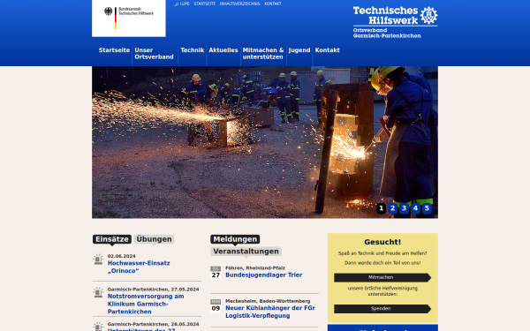Click the Mitmachen button
Image resolution: width=530 pixels, height=331 pixels.
pos(382,278)
